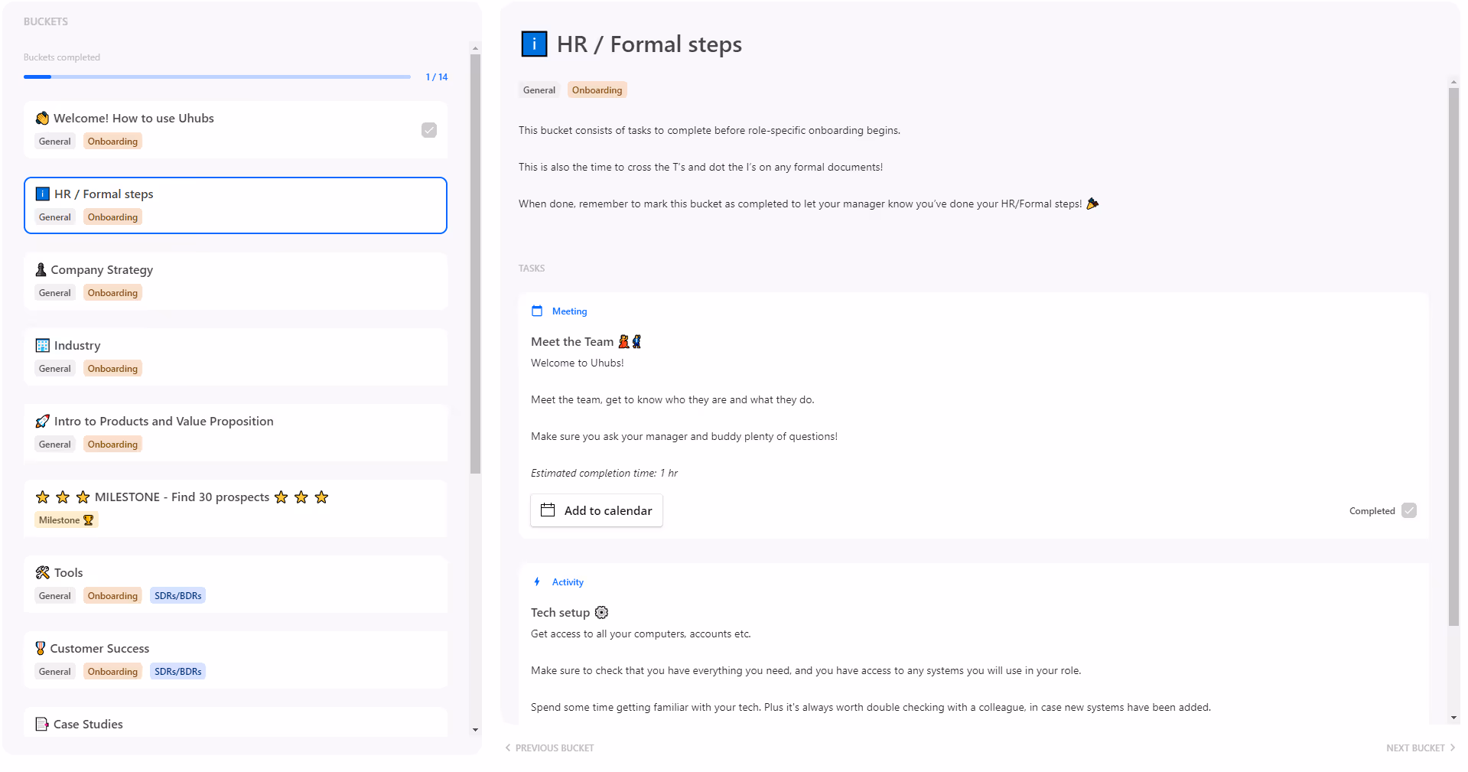This screenshot has height=772, width=1468.
Task: Click the blue info icon in HR / Formal steps bucket card
Action: [43, 194]
